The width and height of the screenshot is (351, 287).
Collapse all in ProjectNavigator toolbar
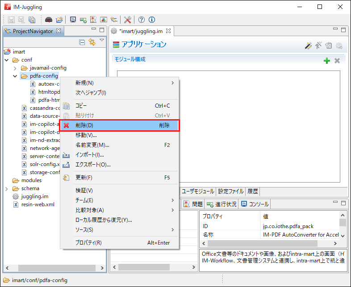[x=82, y=42]
